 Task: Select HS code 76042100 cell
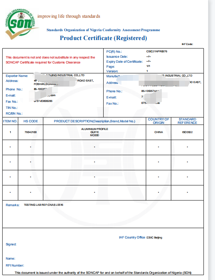coord(30,132)
